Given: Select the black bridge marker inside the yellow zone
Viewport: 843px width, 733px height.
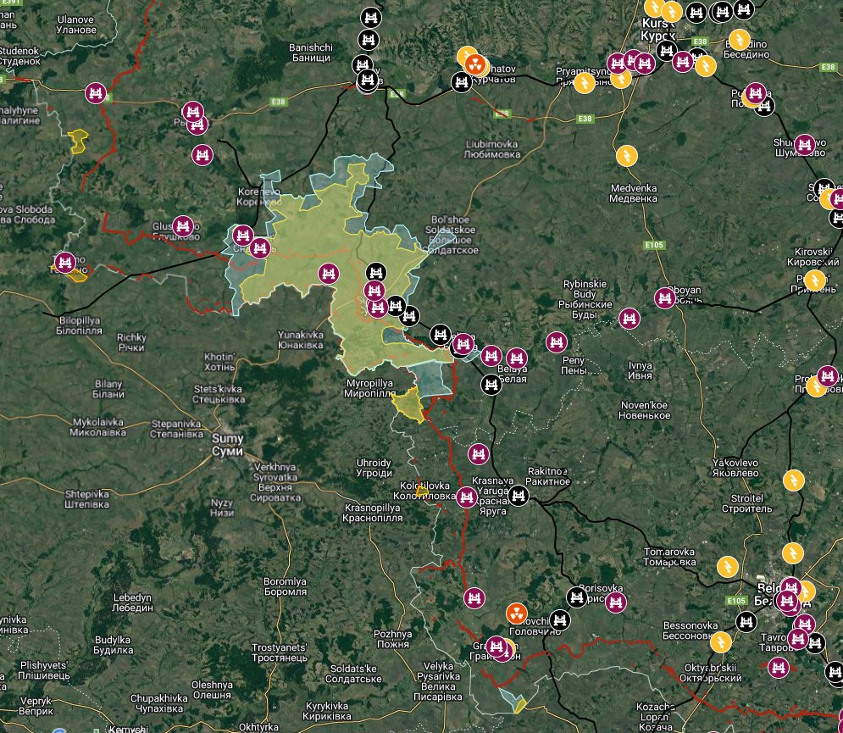Looking at the screenshot, I should (376, 273).
